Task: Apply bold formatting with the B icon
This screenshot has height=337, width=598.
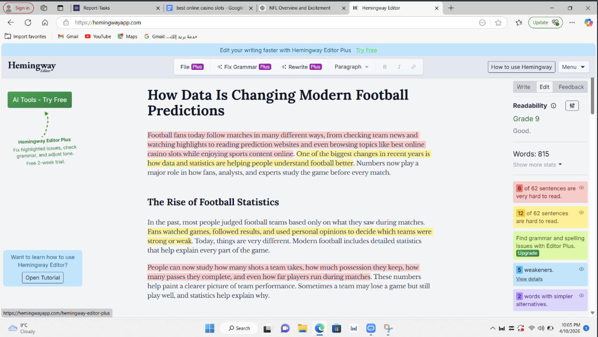Action: [x=385, y=67]
